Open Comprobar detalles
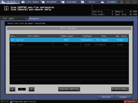Screen dimensions: 138x103 coord(69,89)
